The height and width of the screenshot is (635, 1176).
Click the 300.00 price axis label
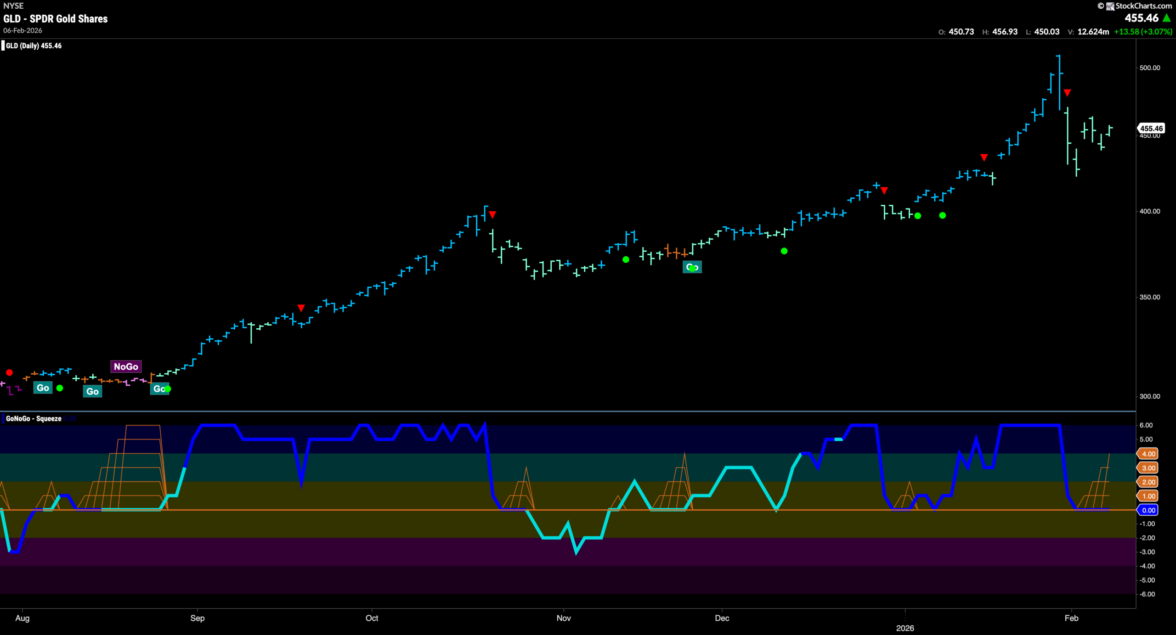[x=1150, y=396]
